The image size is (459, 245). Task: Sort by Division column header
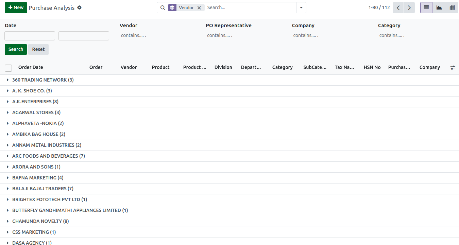click(223, 67)
